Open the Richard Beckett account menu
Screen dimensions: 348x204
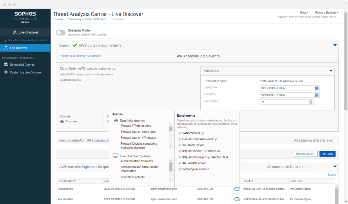[x=327, y=13]
